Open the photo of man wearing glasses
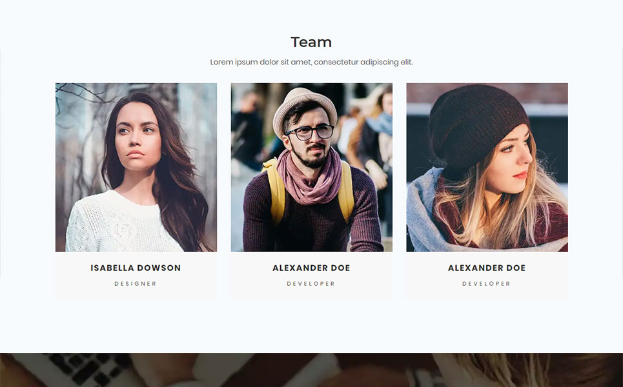623x387 pixels. pos(311,167)
